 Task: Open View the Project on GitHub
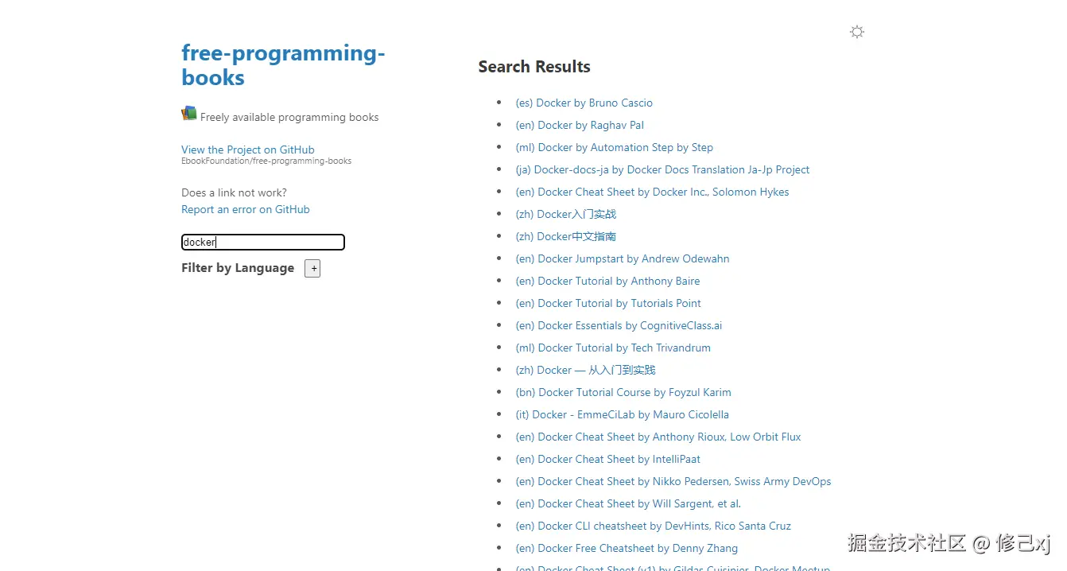coord(248,150)
